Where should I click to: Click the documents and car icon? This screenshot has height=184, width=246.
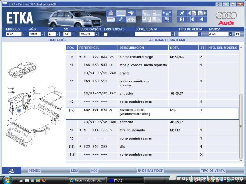tap(157, 19)
